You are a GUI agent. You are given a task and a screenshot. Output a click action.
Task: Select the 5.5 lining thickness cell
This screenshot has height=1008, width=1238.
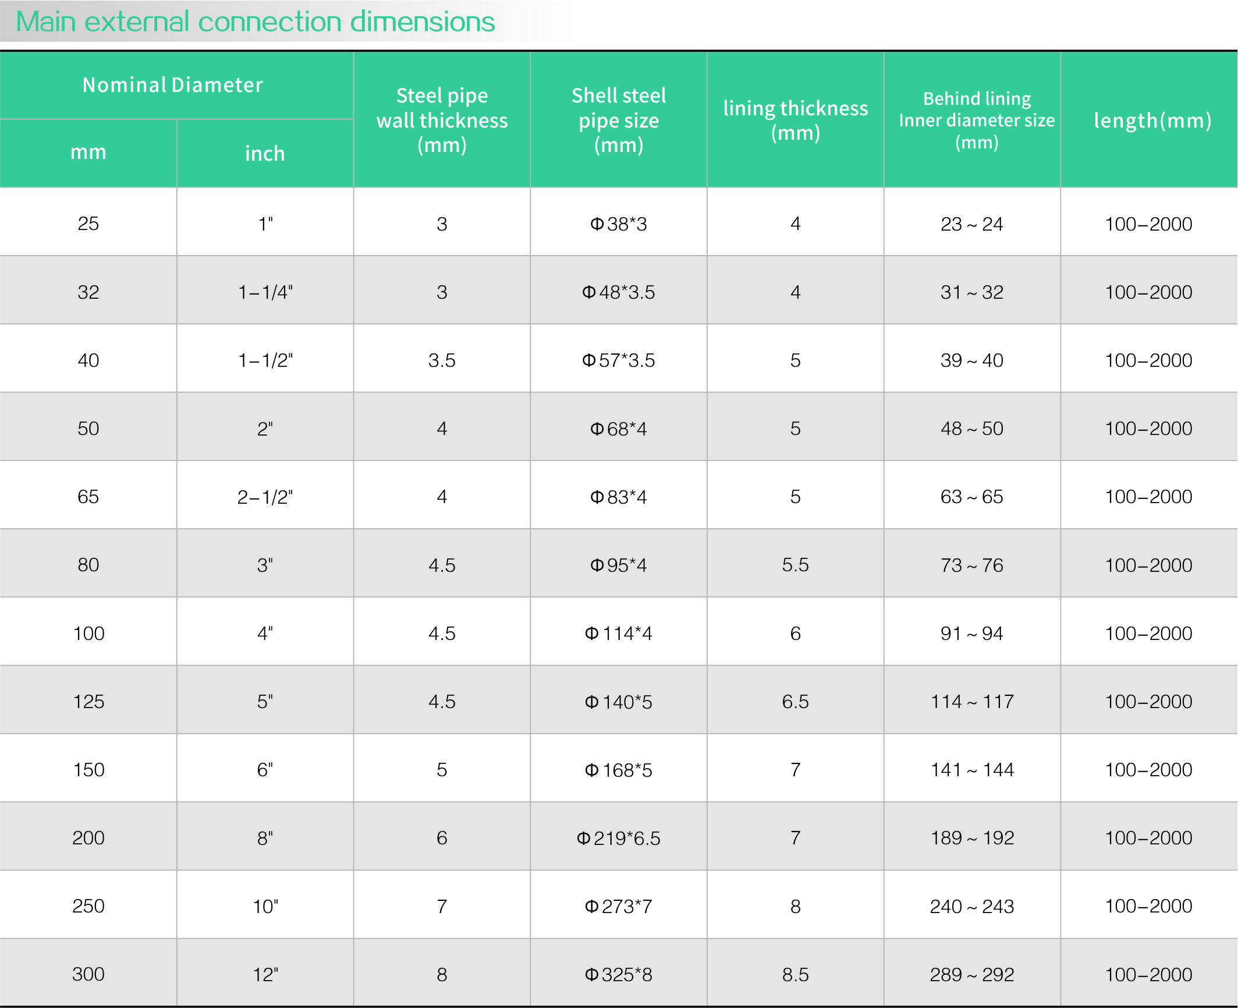tap(795, 565)
